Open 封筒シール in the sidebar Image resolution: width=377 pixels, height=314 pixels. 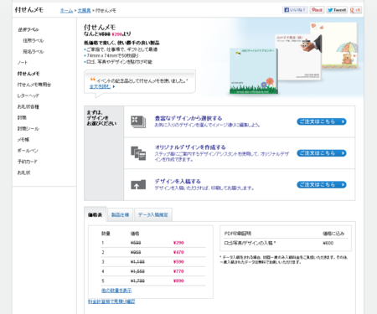point(28,129)
